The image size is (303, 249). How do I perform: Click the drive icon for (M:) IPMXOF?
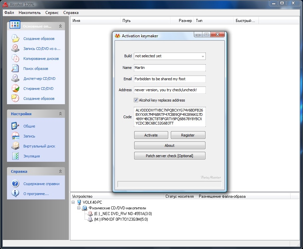tap(90, 219)
